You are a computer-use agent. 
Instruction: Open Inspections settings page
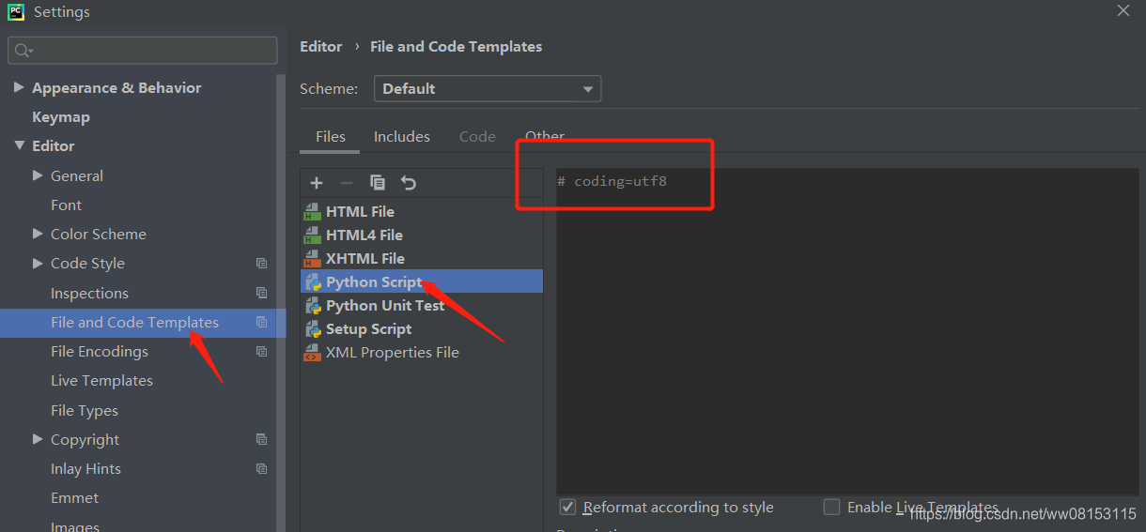click(89, 293)
